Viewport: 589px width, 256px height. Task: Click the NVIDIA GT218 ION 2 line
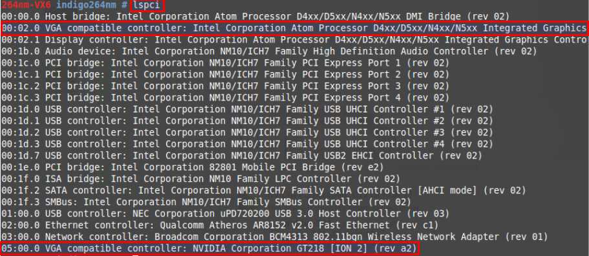pyautogui.click(x=209, y=248)
